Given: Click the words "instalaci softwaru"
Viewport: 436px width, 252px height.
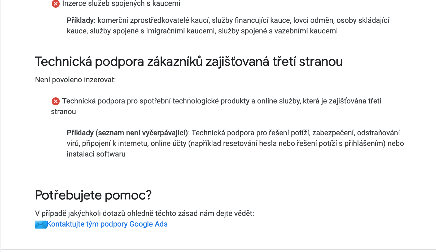Looking at the screenshot, I should coord(96,154).
